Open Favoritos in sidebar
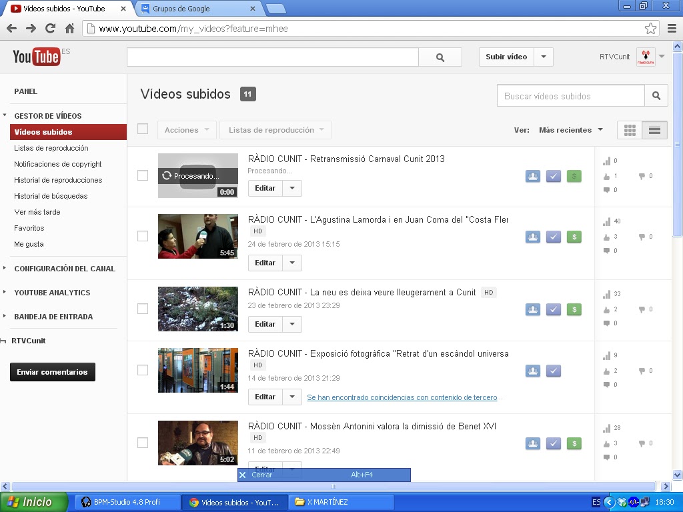 pyautogui.click(x=29, y=228)
